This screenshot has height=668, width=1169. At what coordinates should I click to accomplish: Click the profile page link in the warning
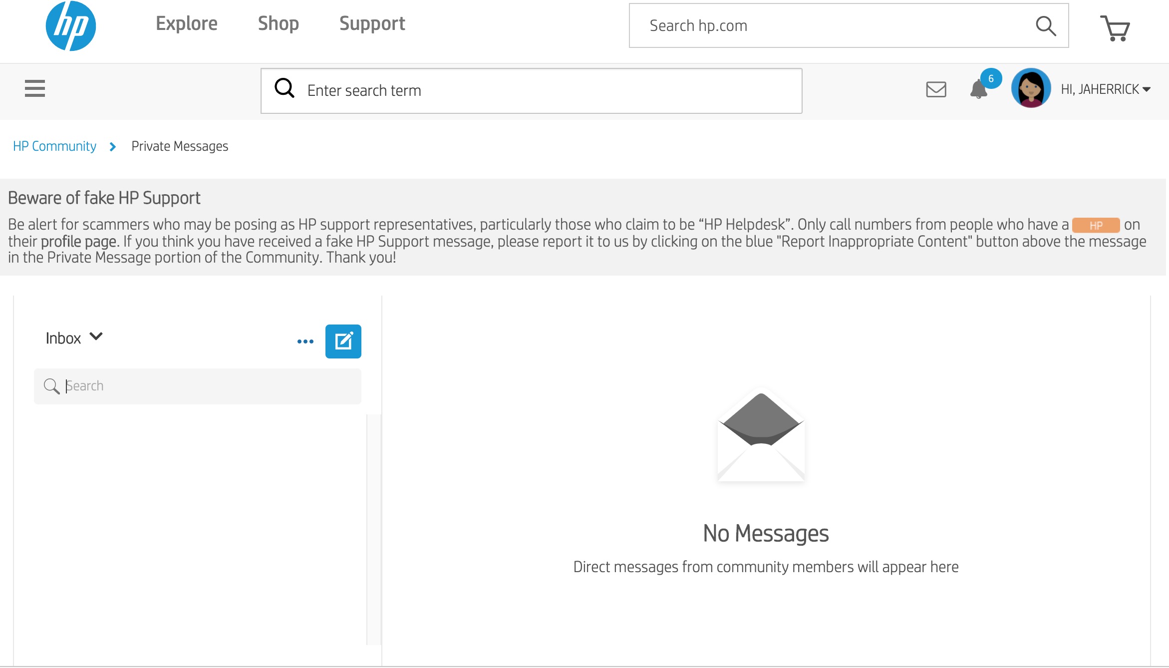point(78,242)
